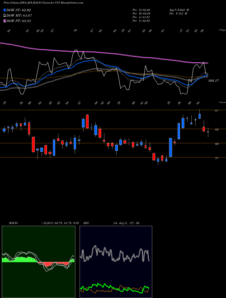Image resolution: width=226 pixels, height=298 pixels.
Task: Click the 'Avg V: 0.042 M' volume text
Action: coord(179,10)
